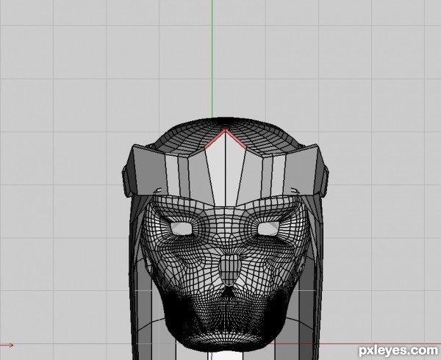Pick the red horizontal axis line
Image resolution: width=441 pixels, height=360 pixels.
tap(355, 343)
